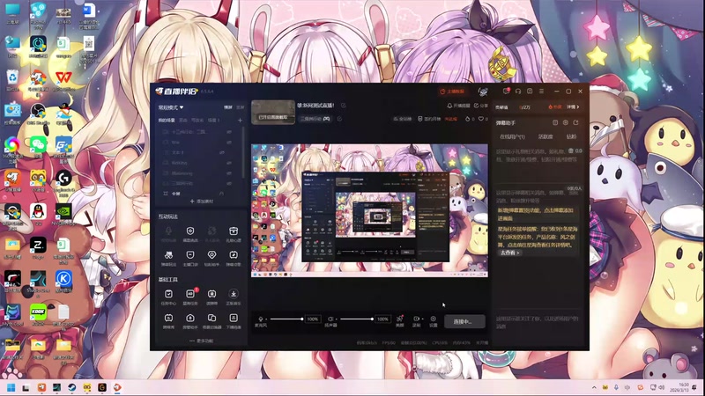This screenshot has height=396, width=705.
Task: Open the 星海任务 tool with red badge
Action: point(190,297)
